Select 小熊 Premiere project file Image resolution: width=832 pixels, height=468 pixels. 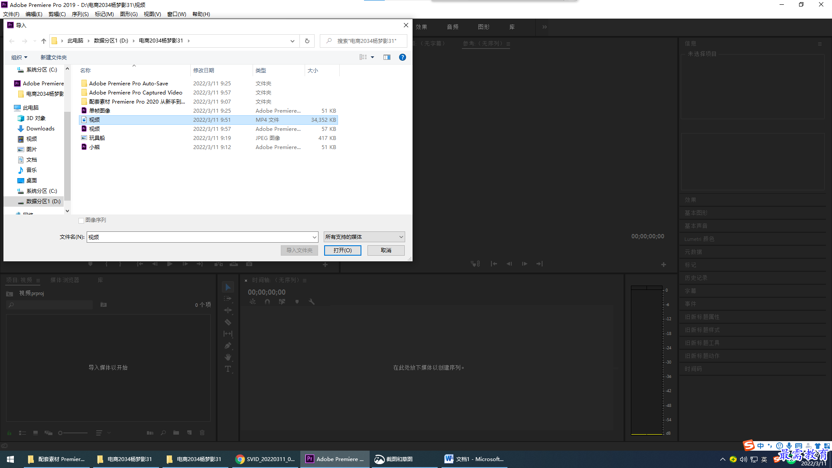coord(208,147)
